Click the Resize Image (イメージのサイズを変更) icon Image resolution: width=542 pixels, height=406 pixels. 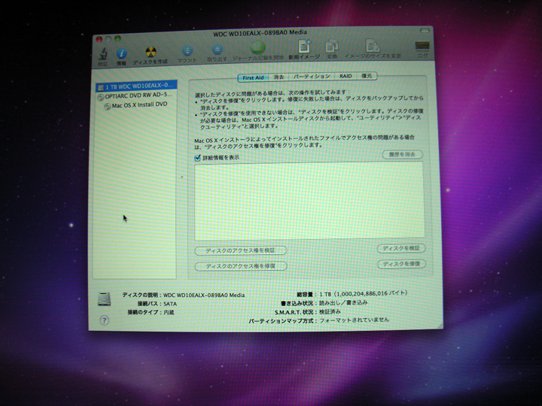[373, 46]
